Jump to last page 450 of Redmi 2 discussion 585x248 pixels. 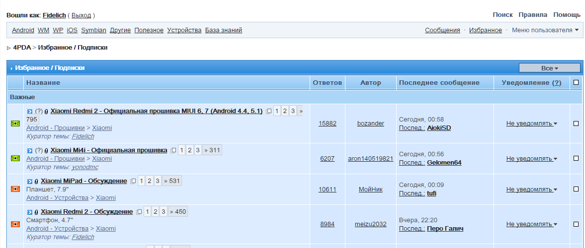[x=177, y=212]
